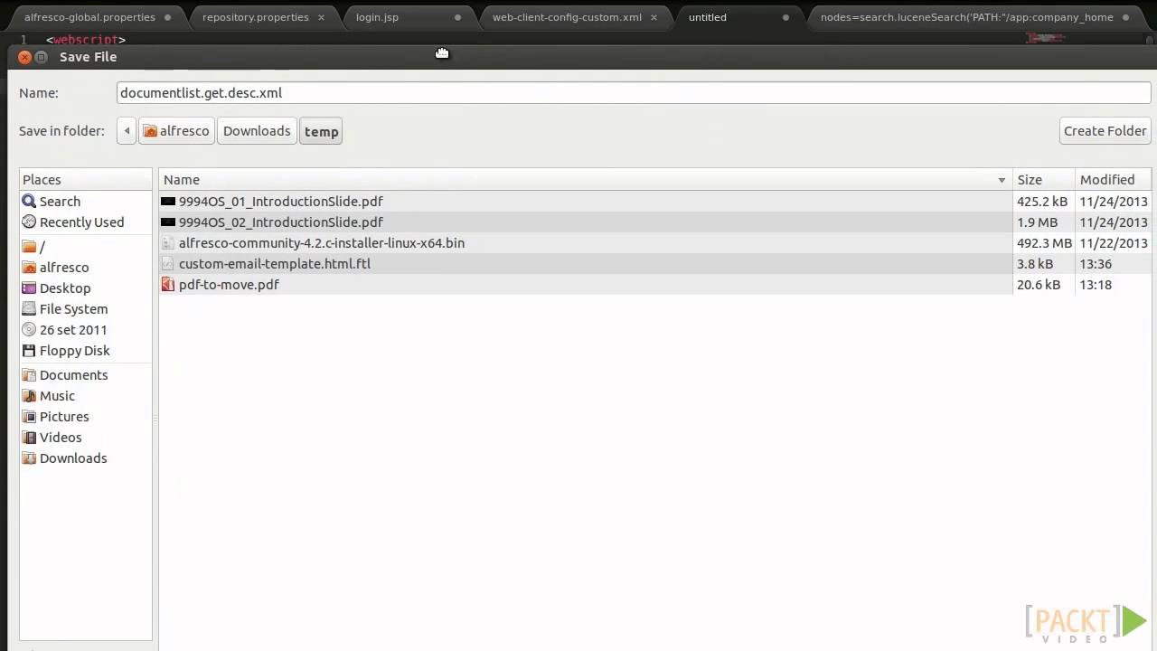Select file 9994OS_01_IntroductionSlide.pdf
The image size is (1157, 651).
281,202
